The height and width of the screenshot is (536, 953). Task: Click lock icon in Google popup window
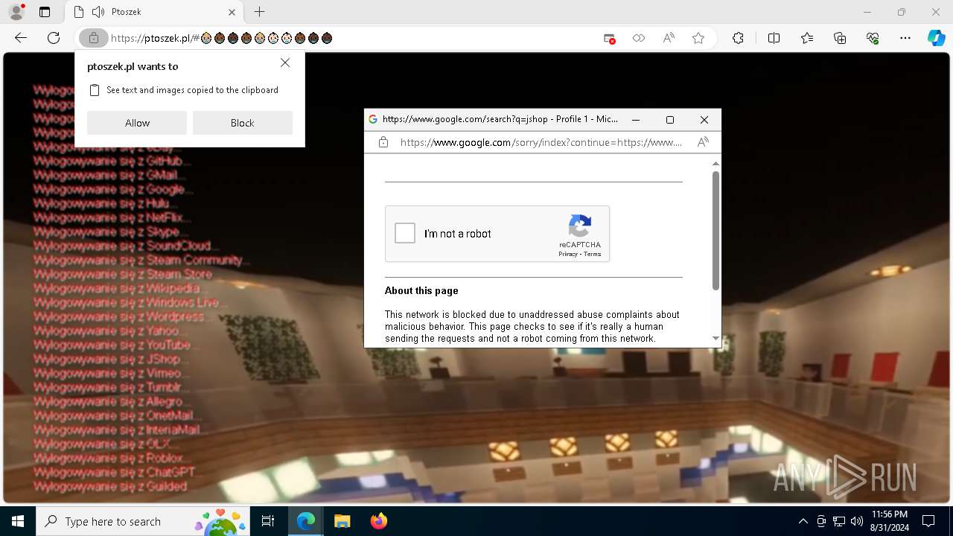[x=383, y=142]
